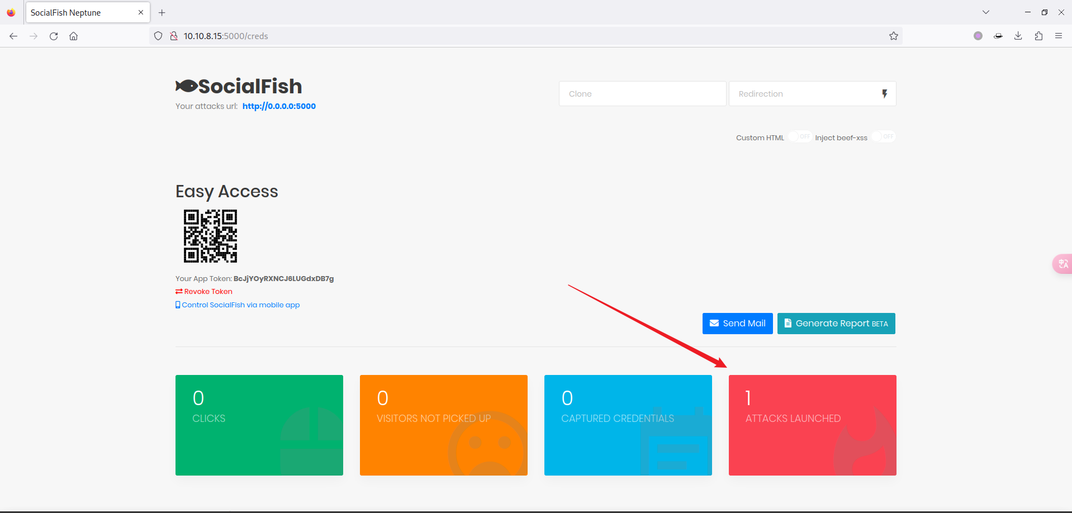Viewport: 1072px width, 513px height.
Task: Open the green Clicks stat card
Action: point(259,425)
